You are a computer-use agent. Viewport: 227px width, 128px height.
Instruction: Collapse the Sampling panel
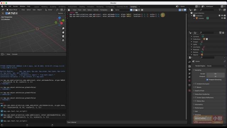coord(198,70)
